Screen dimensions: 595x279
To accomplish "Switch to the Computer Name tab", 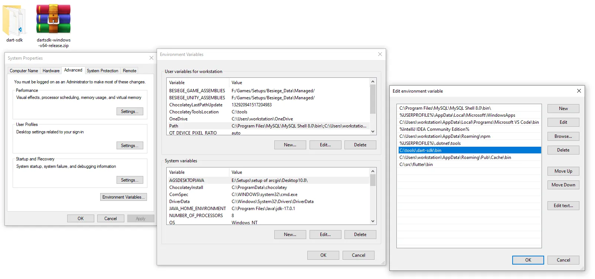I will 24,71.
